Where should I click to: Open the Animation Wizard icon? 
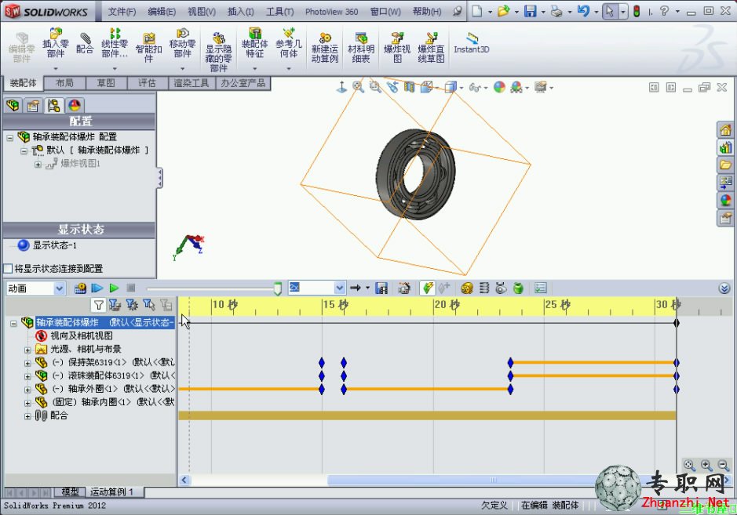404,288
